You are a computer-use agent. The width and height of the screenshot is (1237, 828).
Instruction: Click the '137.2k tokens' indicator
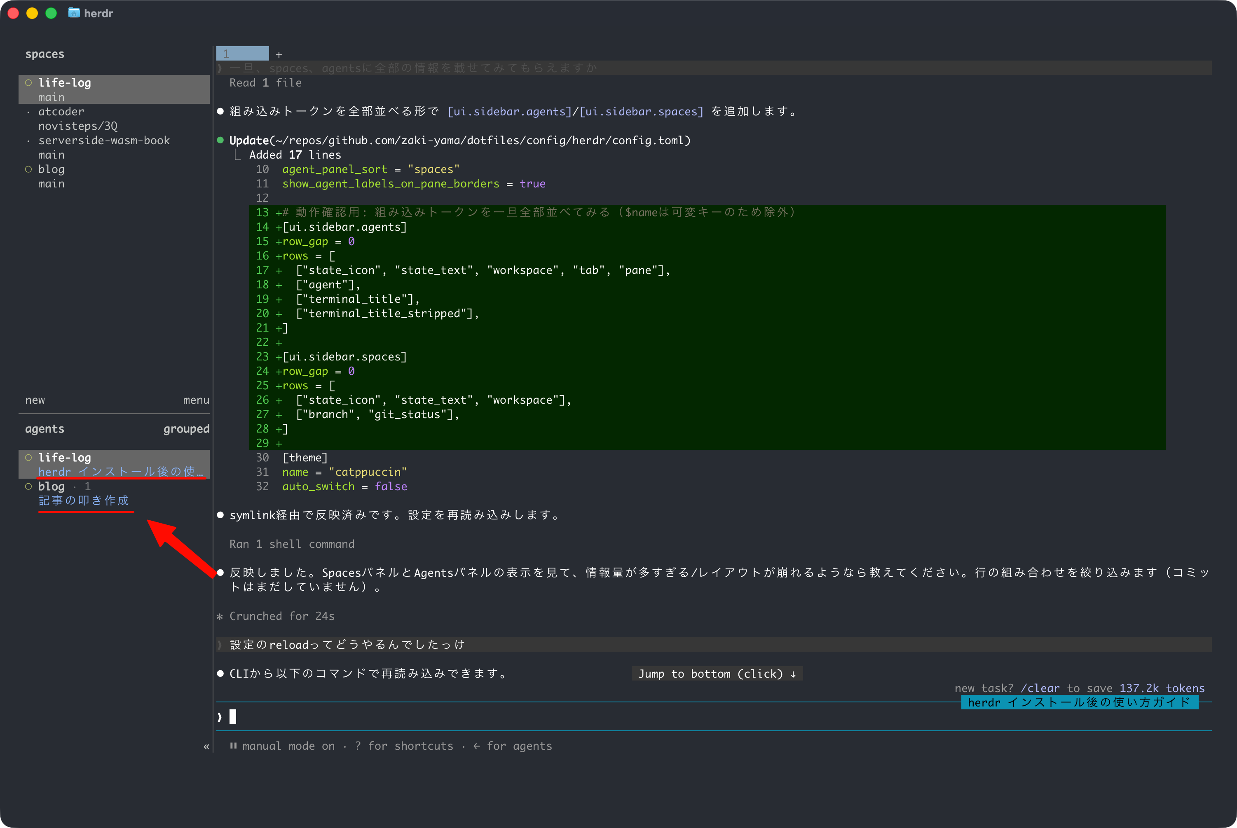click(1162, 688)
